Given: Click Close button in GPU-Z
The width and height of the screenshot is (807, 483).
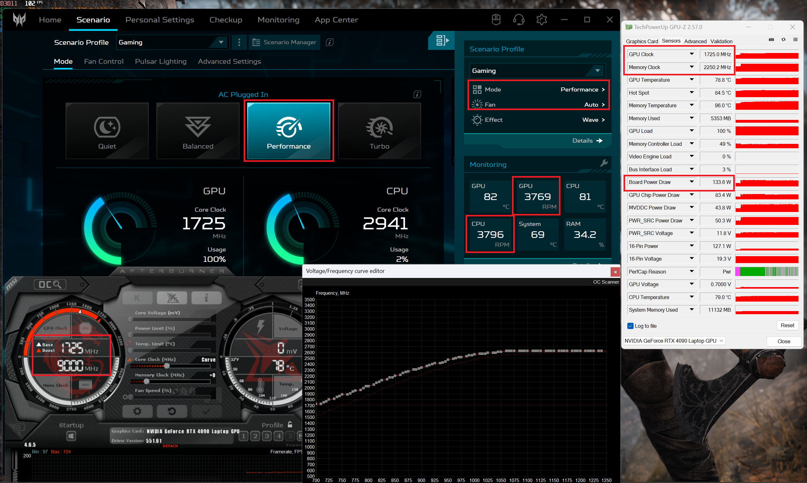Looking at the screenshot, I should coord(784,341).
